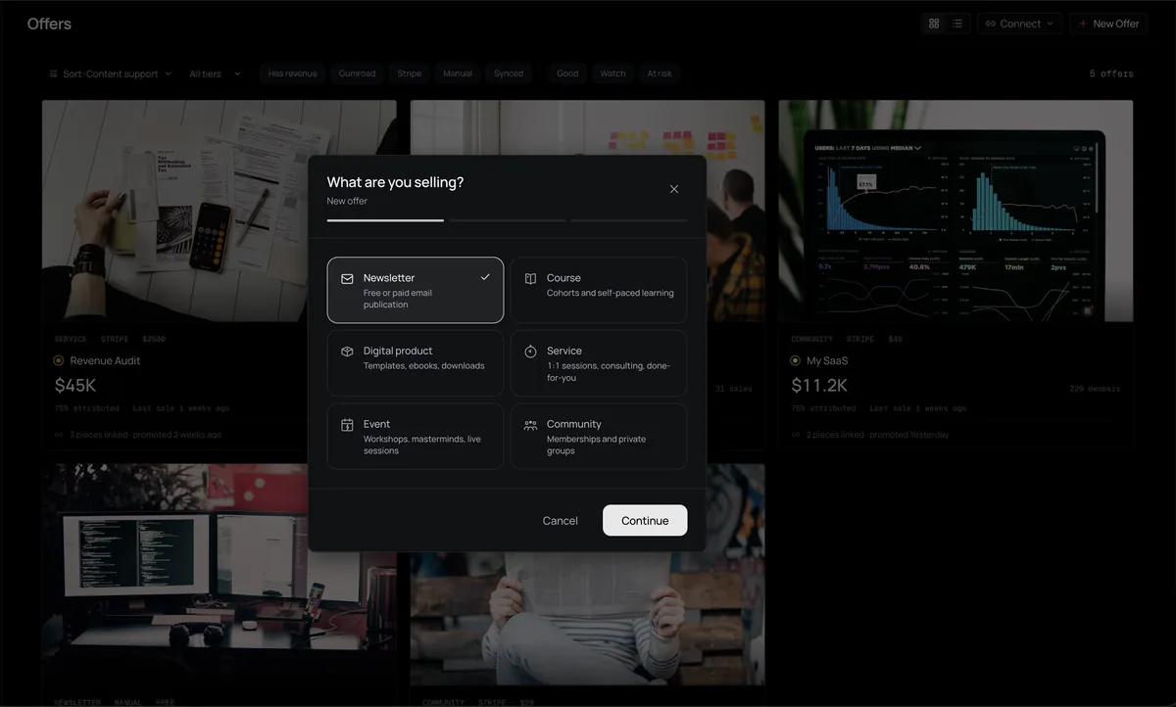Click the New offer dialog subtitle

point(347,201)
